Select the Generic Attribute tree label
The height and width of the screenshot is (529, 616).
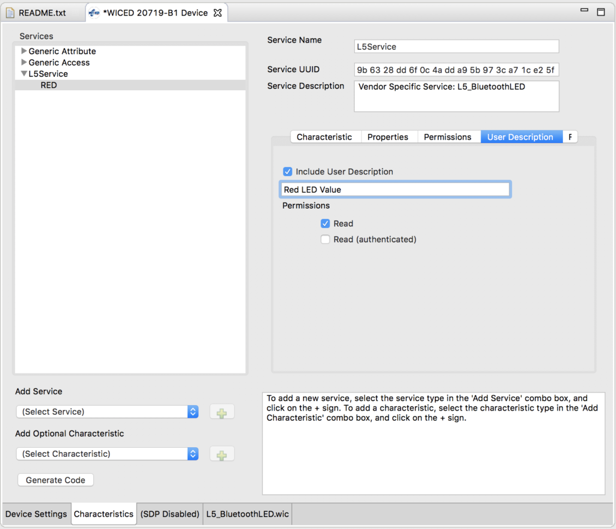click(x=62, y=51)
